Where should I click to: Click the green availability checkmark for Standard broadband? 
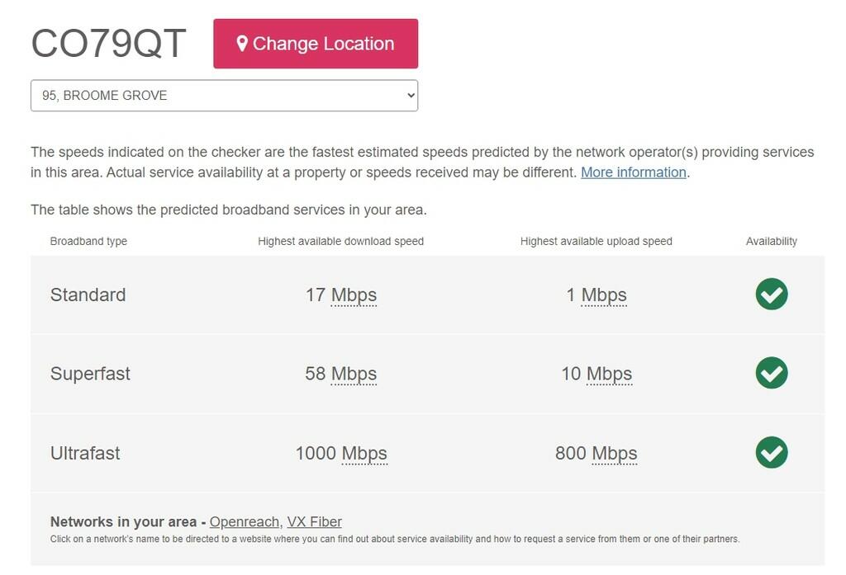coord(771,294)
